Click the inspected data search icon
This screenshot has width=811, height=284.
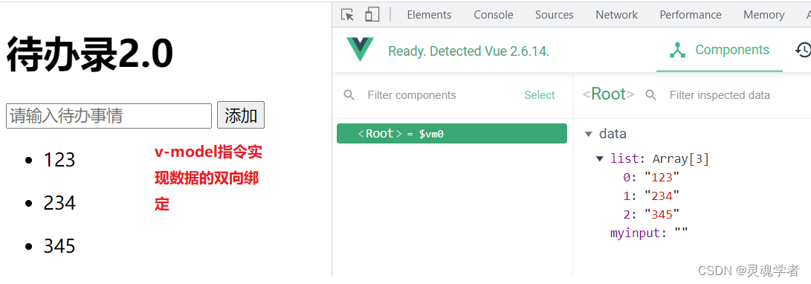coord(651,95)
